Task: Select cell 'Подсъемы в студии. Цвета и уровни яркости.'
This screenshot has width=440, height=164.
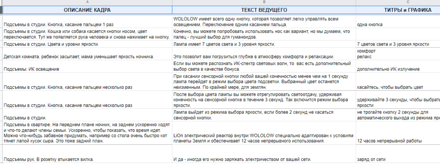Action: [x=87, y=44]
